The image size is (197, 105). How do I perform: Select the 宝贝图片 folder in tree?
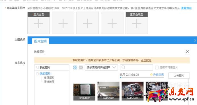click(x=49, y=78)
